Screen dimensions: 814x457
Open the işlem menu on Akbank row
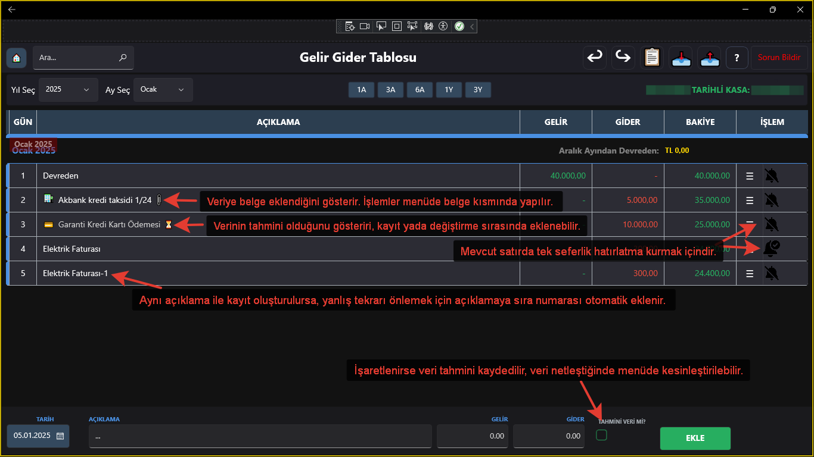750,200
